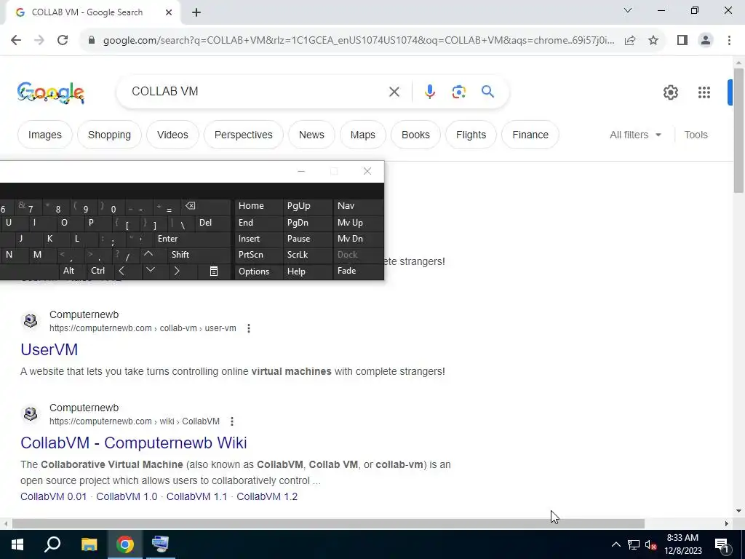
Task: Open Chrome's three-dot menu
Action: tap(729, 41)
